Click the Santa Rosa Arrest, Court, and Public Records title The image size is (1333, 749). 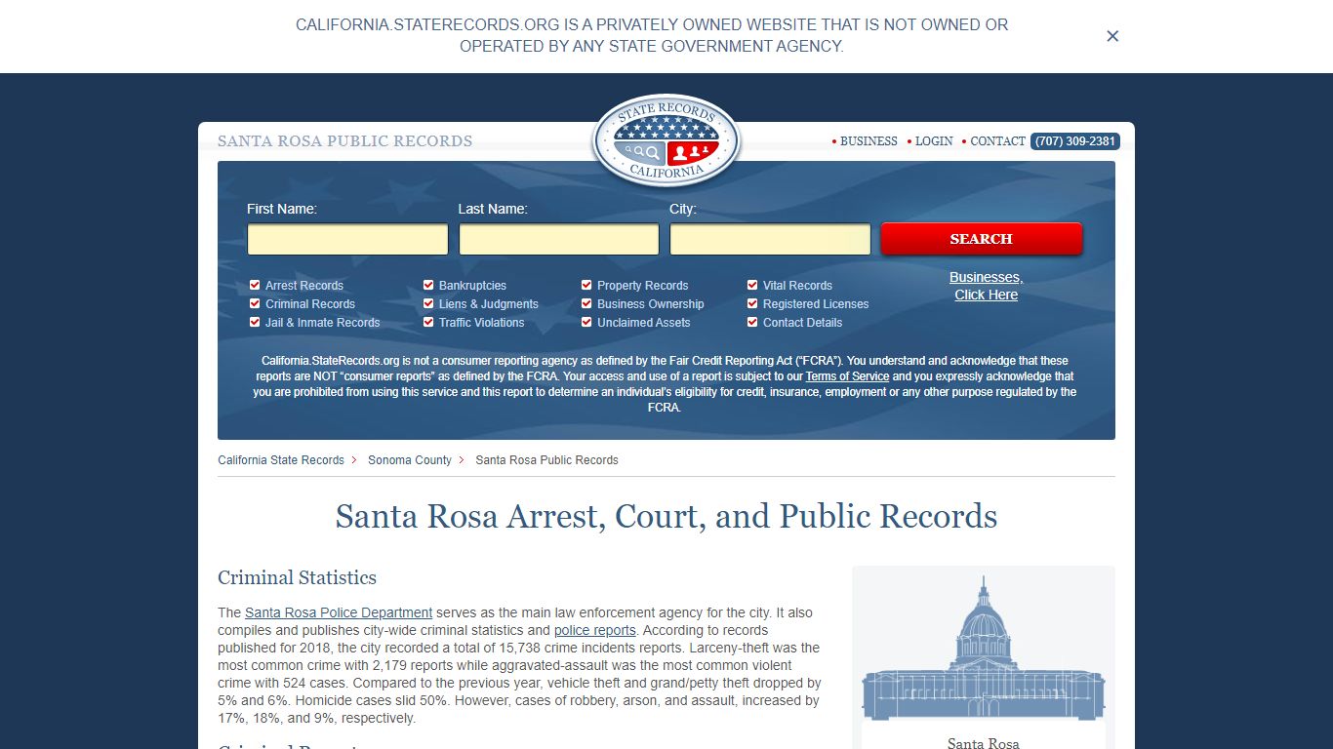click(666, 516)
